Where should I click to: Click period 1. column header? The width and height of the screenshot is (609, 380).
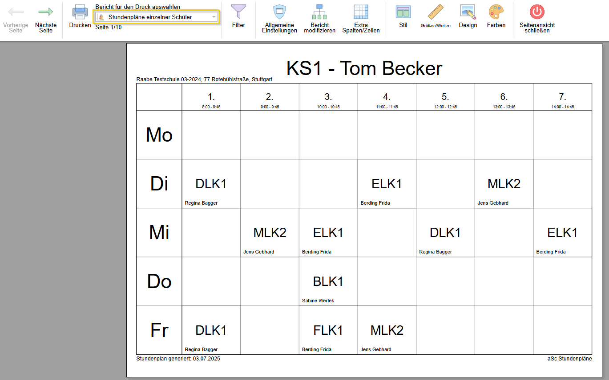211,97
